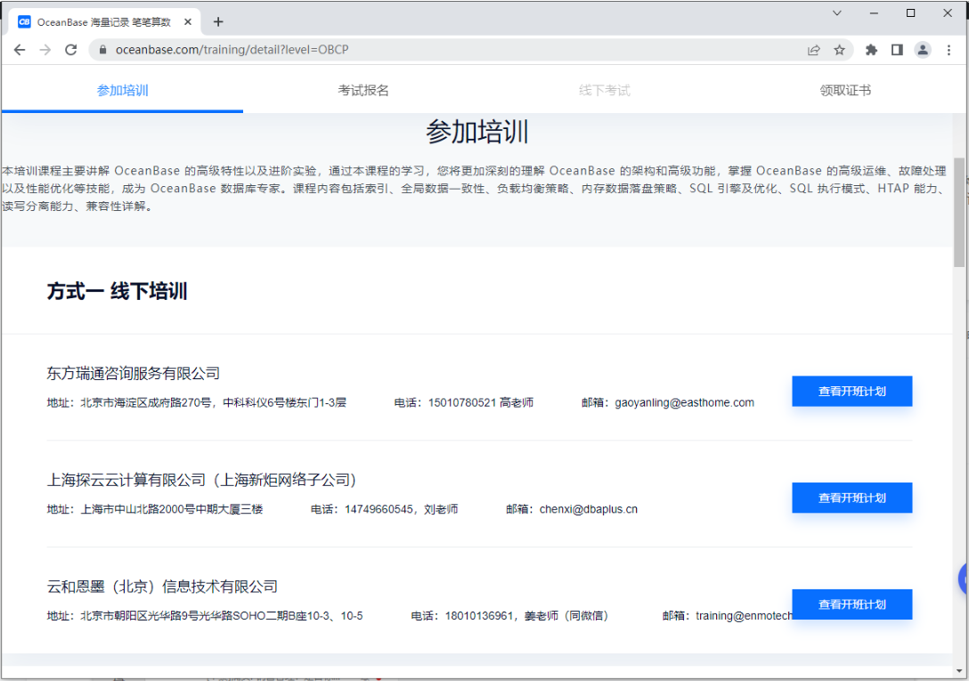Share this page via address bar icon

coord(814,50)
